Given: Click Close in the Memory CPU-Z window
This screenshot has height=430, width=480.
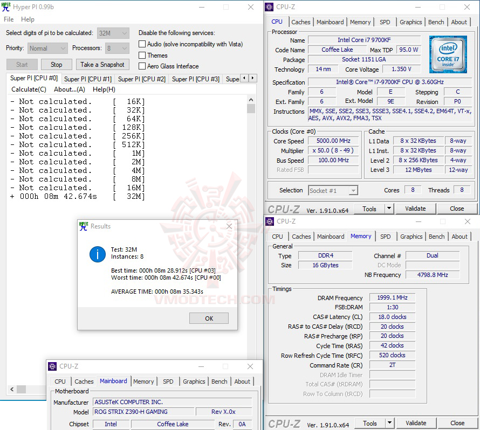Looking at the screenshot, I should click(457, 423).
